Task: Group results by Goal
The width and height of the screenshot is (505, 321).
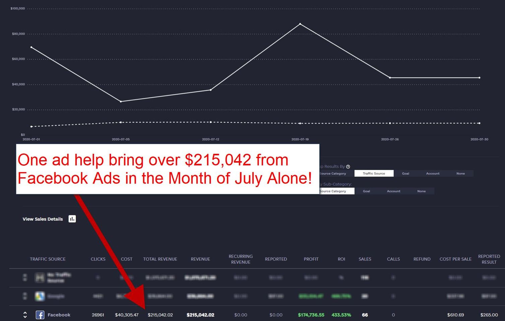Action: pyautogui.click(x=405, y=174)
